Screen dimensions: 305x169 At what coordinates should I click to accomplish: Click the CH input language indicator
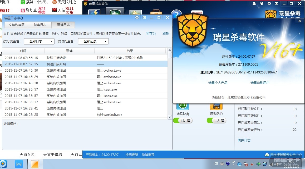(216, 164)
